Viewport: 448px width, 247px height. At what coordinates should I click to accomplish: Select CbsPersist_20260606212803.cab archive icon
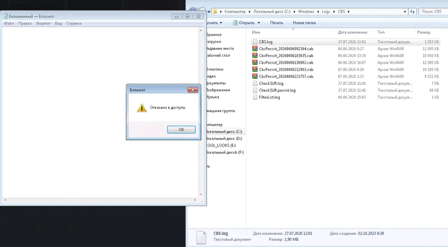(x=255, y=69)
